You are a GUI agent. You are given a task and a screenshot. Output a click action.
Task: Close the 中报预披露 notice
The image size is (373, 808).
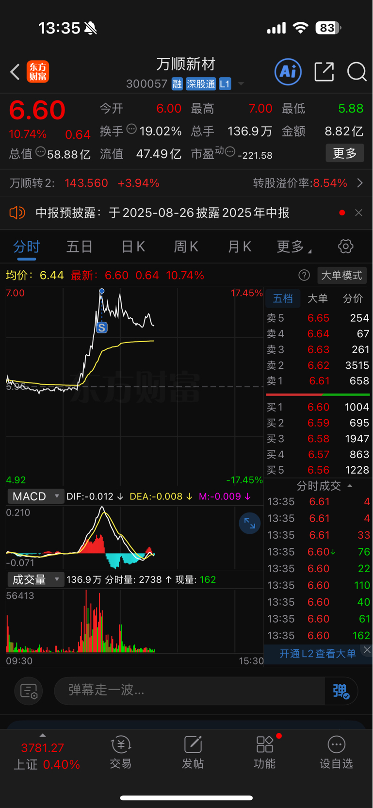(358, 213)
